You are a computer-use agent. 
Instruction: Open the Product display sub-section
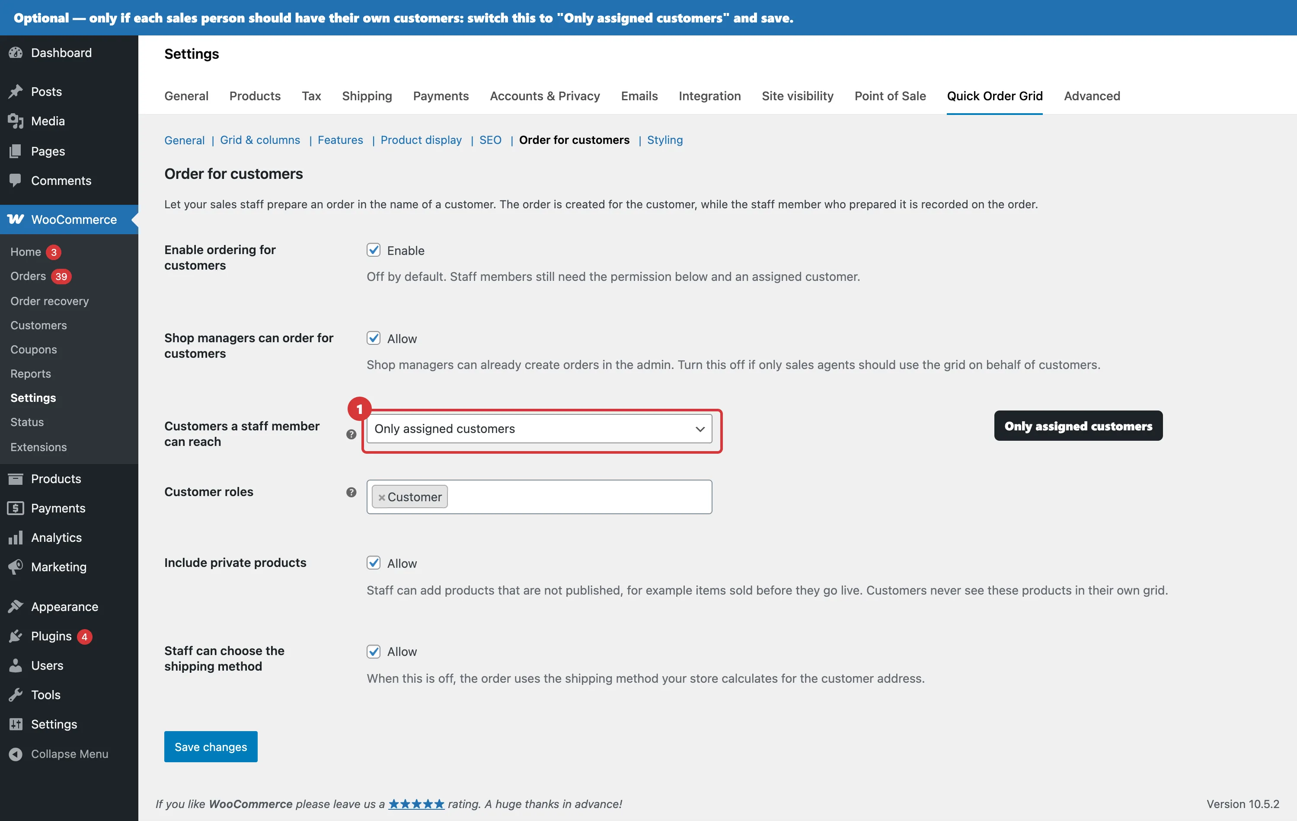click(x=421, y=140)
